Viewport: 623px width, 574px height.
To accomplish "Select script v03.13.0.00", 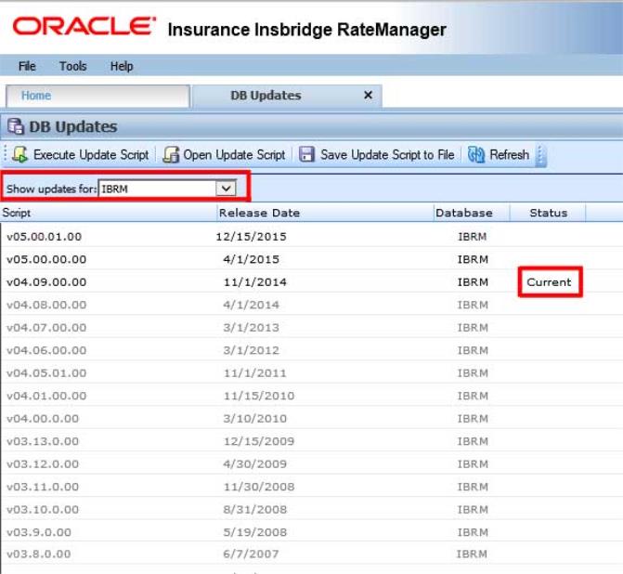I will pos(43,441).
